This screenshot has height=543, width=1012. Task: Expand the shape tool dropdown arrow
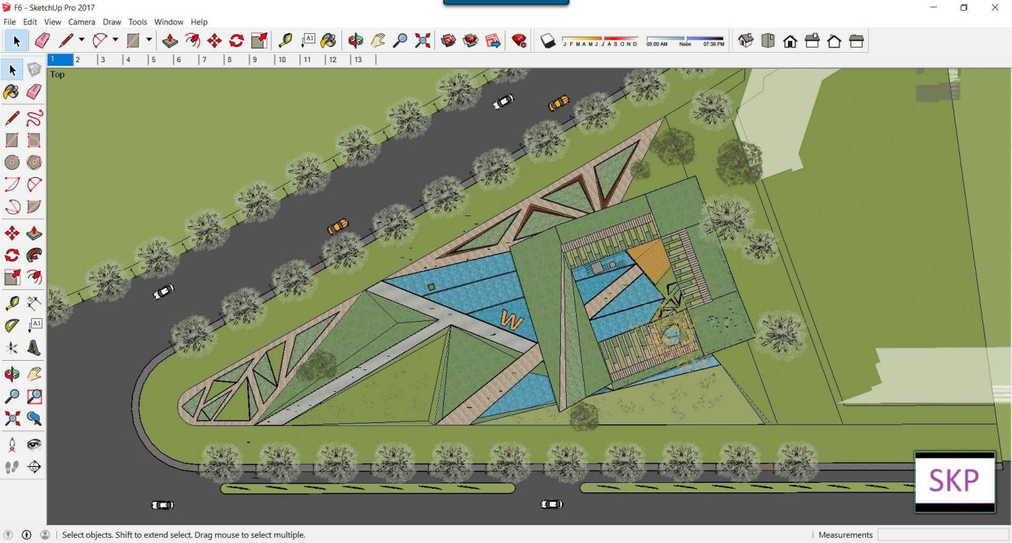pos(149,40)
